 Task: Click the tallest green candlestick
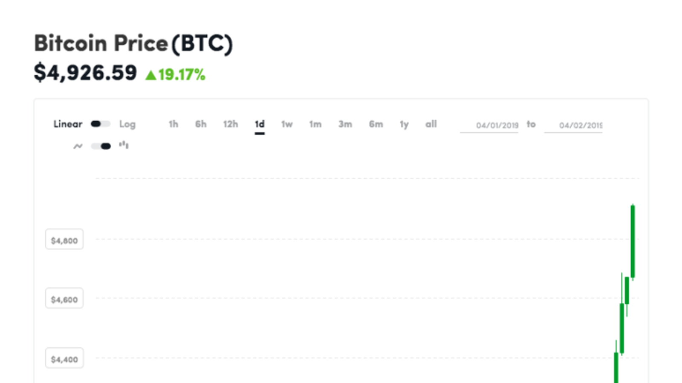pyautogui.click(x=633, y=241)
